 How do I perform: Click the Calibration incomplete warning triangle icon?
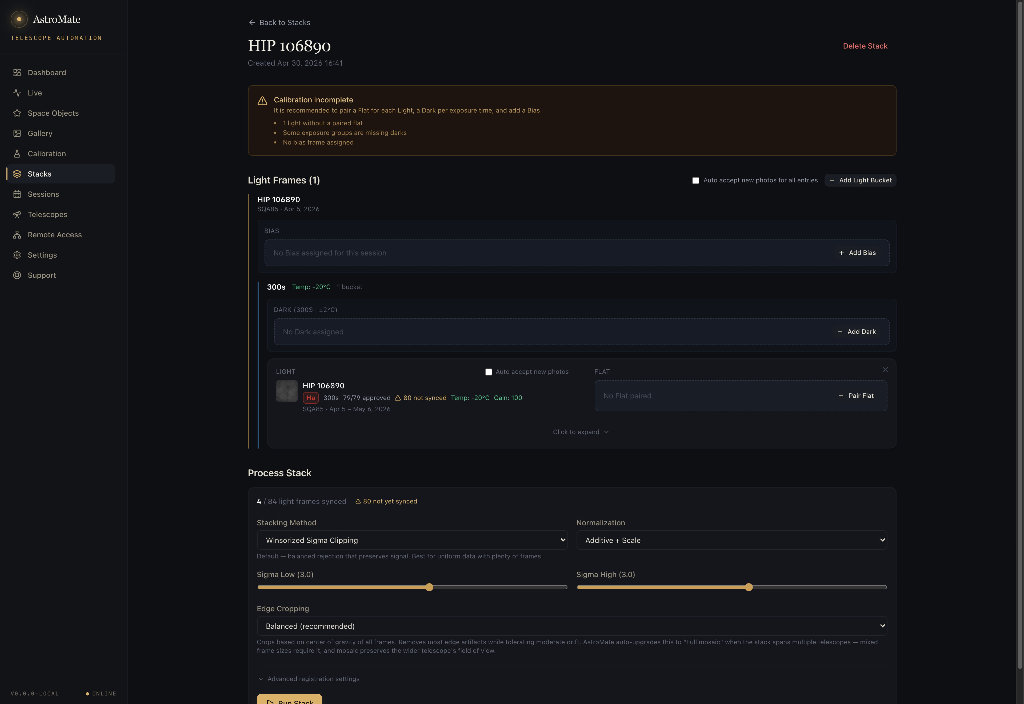[262, 101]
